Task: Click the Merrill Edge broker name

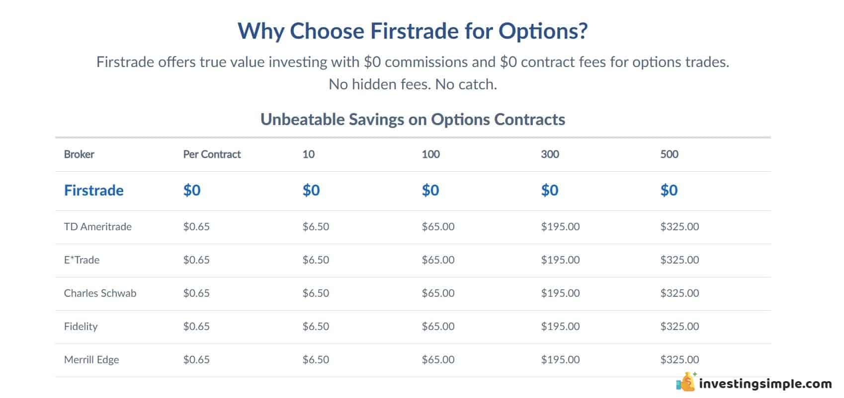Action: 91,360
